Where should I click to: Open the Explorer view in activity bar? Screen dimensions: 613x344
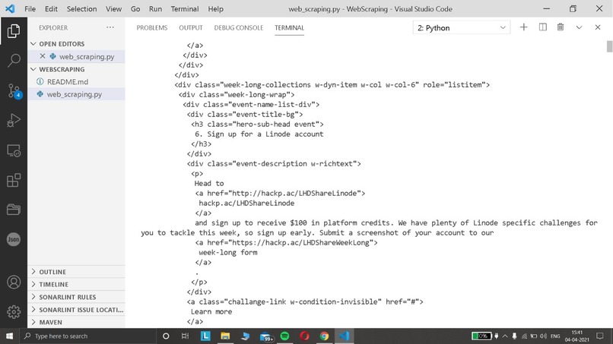pyautogui.click(x=14, y=31)
